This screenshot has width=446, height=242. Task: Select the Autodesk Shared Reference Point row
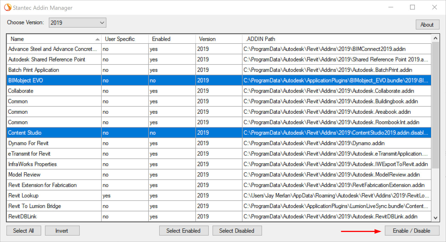[219, 59]
